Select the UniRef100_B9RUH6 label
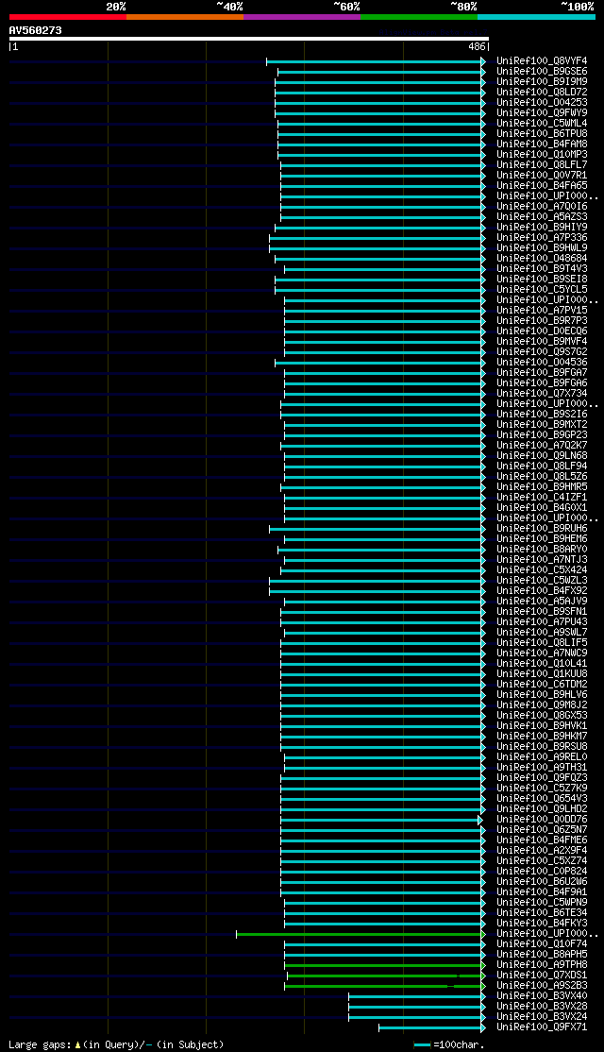This screenshot has height=1052, width=604. tap(543, 529)
